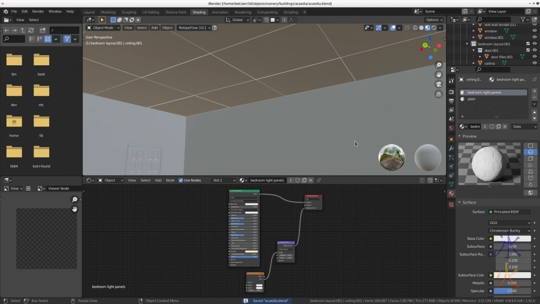The image size is (540, 304).
Task: Unlink material with the X icon
Action: point(505,126)
